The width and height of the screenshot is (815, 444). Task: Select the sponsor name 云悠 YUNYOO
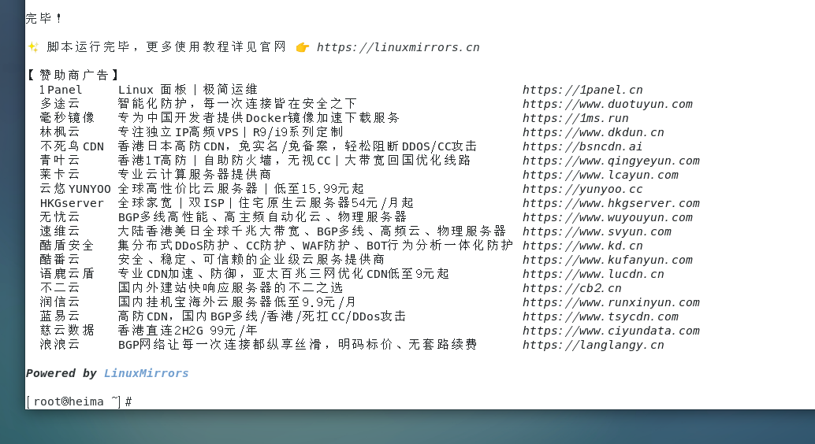click(76, 189)
